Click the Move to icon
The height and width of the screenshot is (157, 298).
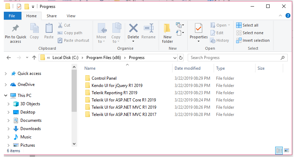coord(102,28)
